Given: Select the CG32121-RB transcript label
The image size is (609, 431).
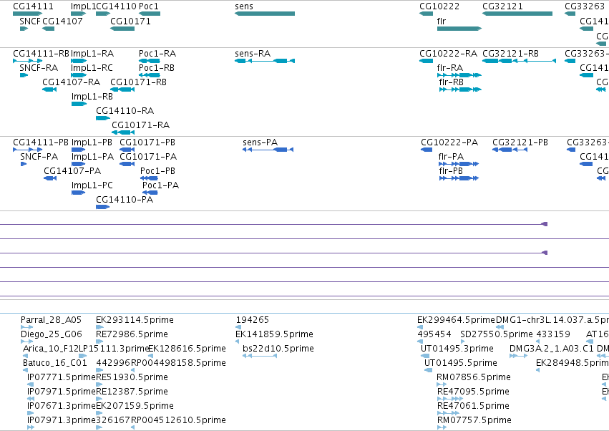Looking at the screenshot, I should [510, 53].
